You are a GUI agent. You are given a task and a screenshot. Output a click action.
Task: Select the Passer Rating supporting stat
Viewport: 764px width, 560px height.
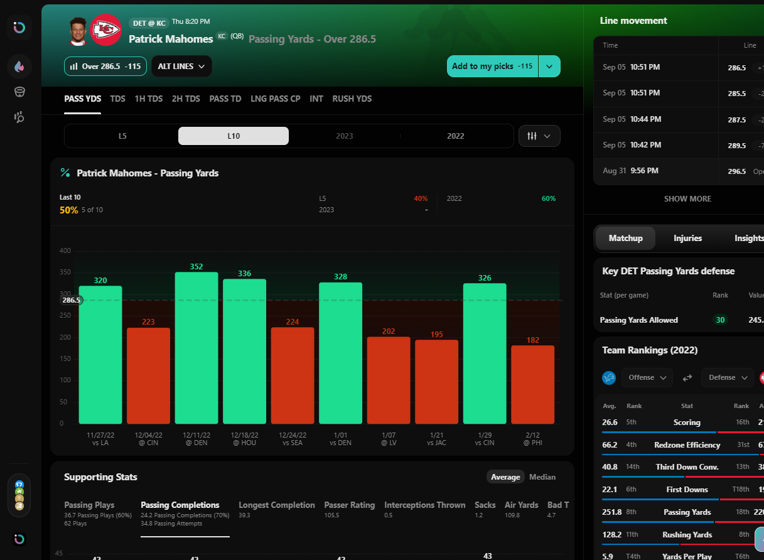point(350,509)
